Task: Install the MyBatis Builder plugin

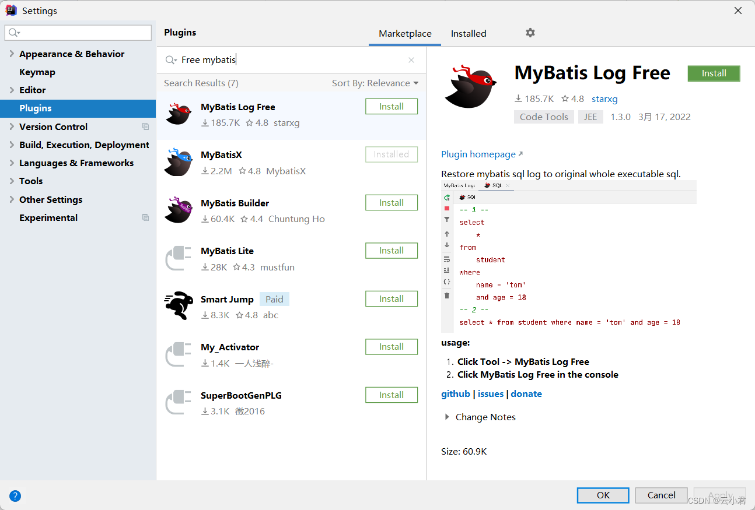Action: pos(392,203)
